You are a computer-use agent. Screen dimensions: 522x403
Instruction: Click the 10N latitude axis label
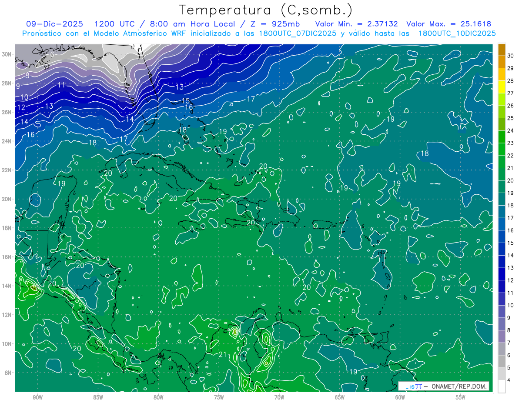[x=7, y=344]
